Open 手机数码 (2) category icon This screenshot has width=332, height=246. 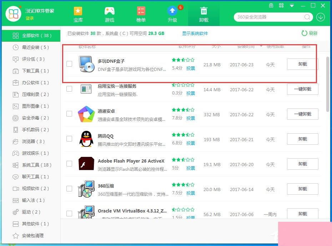point(16,130)
